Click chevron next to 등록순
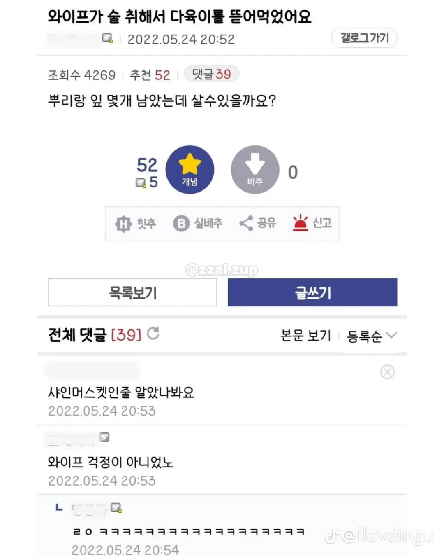Screen dimensions: 444x556 click(391, 335)
